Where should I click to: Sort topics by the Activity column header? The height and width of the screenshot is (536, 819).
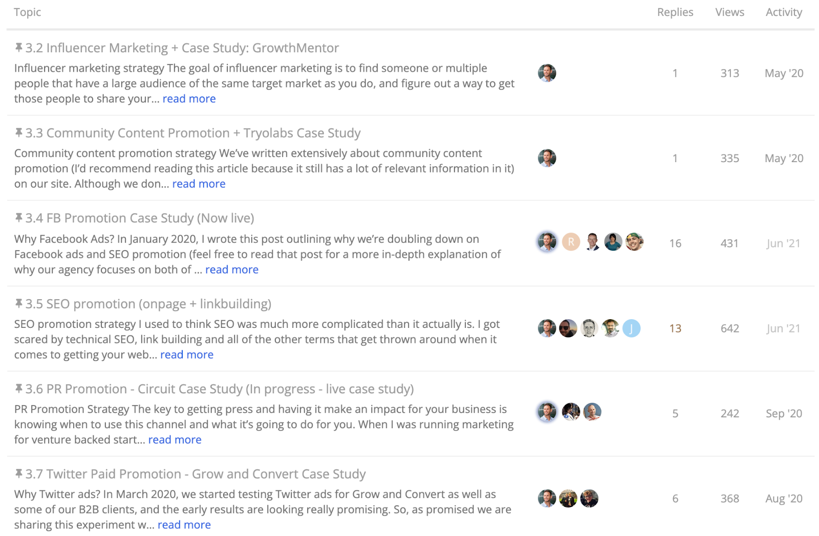[x=784, y=12]
